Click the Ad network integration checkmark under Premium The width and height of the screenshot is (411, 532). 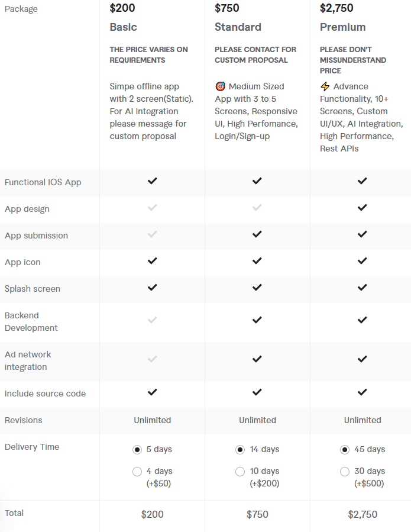click(x=362, y=359)
